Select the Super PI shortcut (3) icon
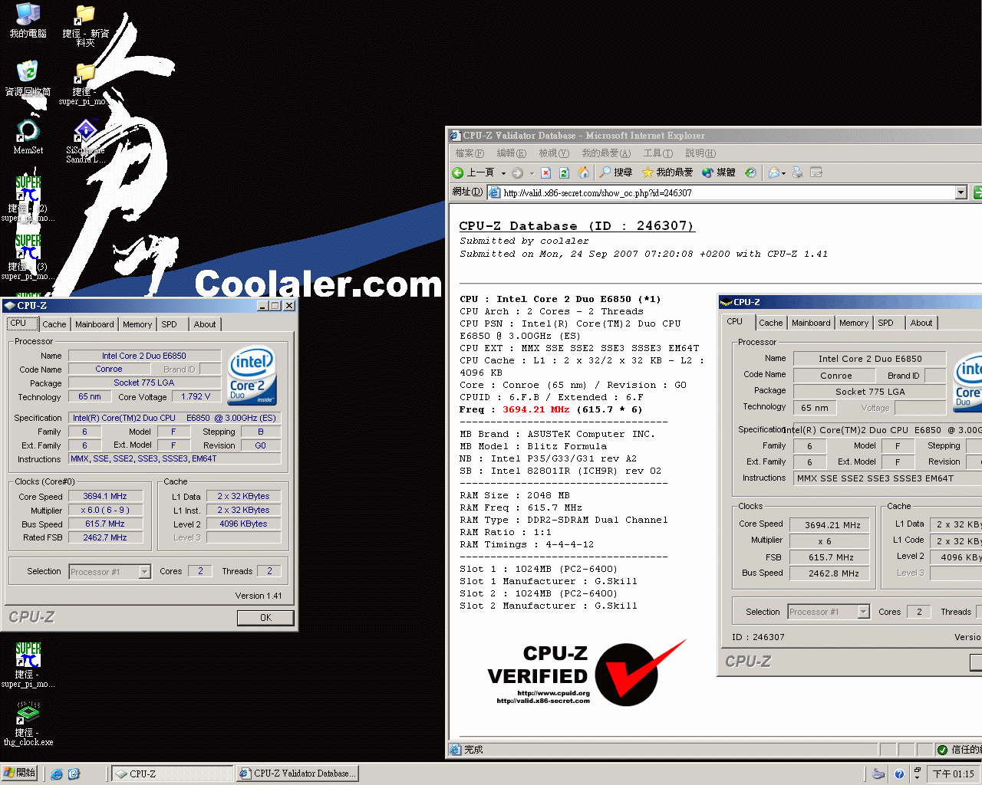 click(28, 258)
